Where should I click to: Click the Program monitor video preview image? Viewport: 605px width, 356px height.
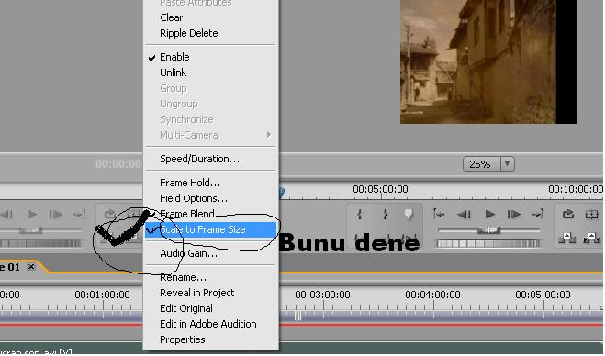[488, 61]
